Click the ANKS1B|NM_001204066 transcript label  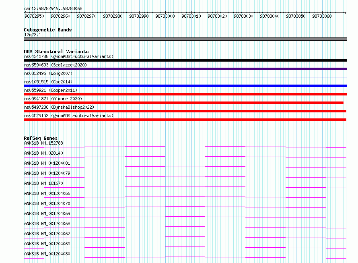point(47,193)
